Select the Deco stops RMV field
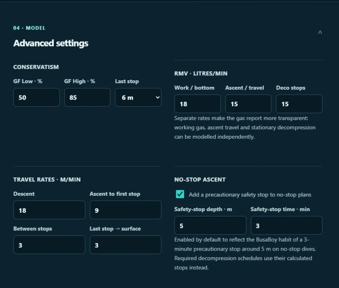Screen dimensions: 339x288 click(x=299, y=104)
